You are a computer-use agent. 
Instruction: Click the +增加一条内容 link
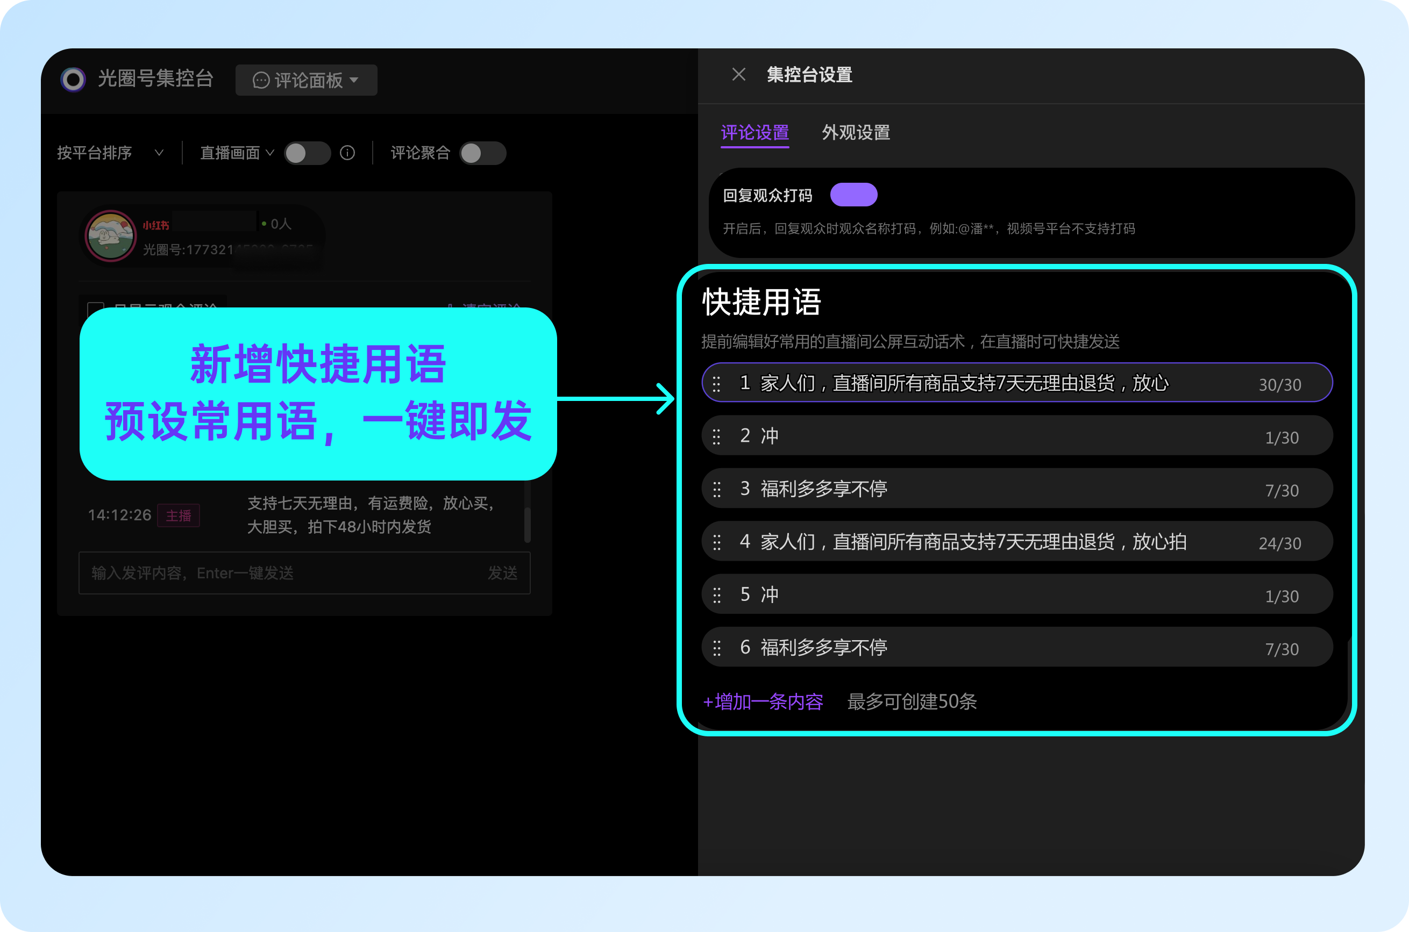click(x=763, y=702)
